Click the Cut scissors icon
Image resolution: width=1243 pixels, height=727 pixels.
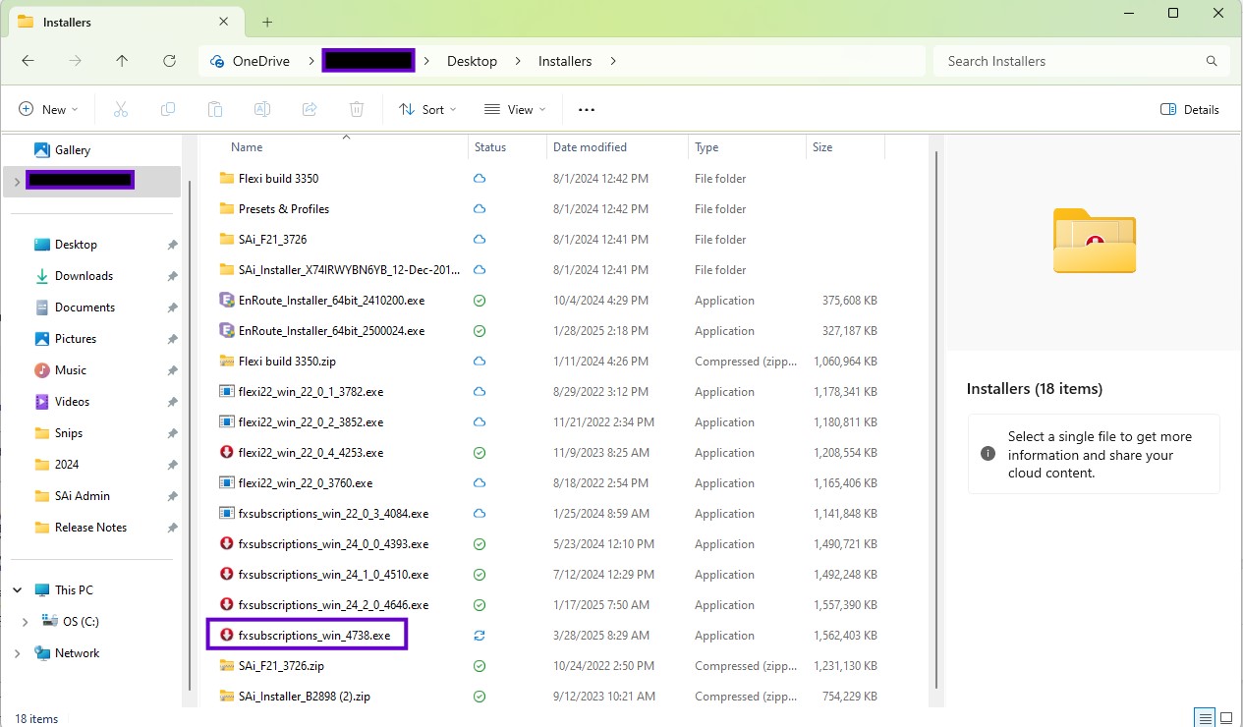[x=121, y=110]
